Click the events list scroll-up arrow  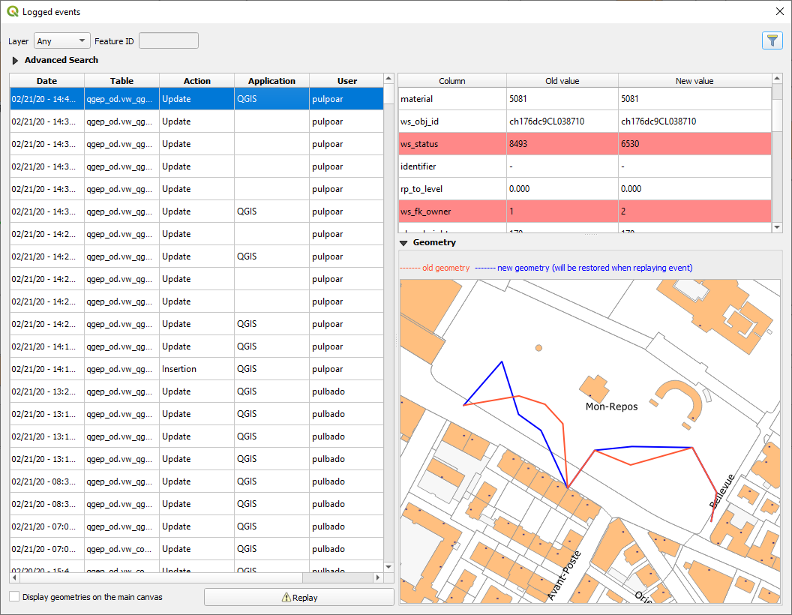pyautogui.click(x=388, y=78)
